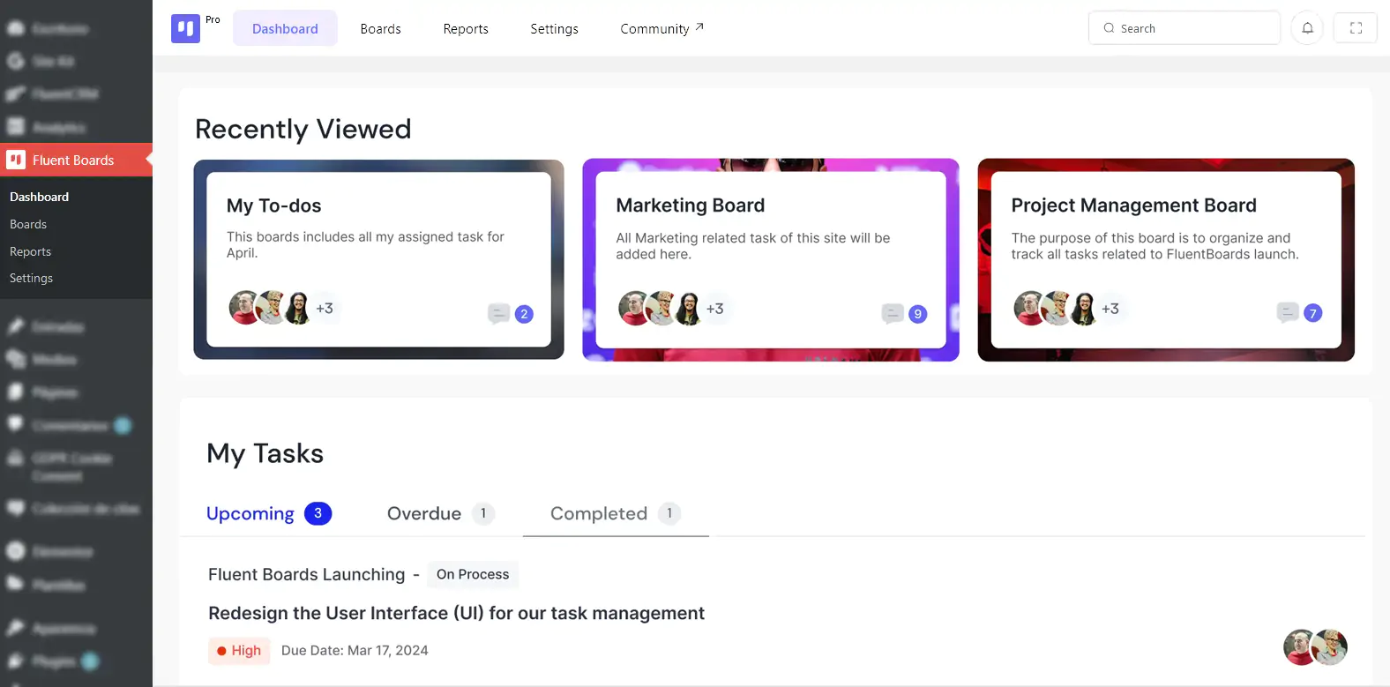Screen dimensions: 1390x687
Task: Click the Fluent Boards Pro logo
Action: 185,28
